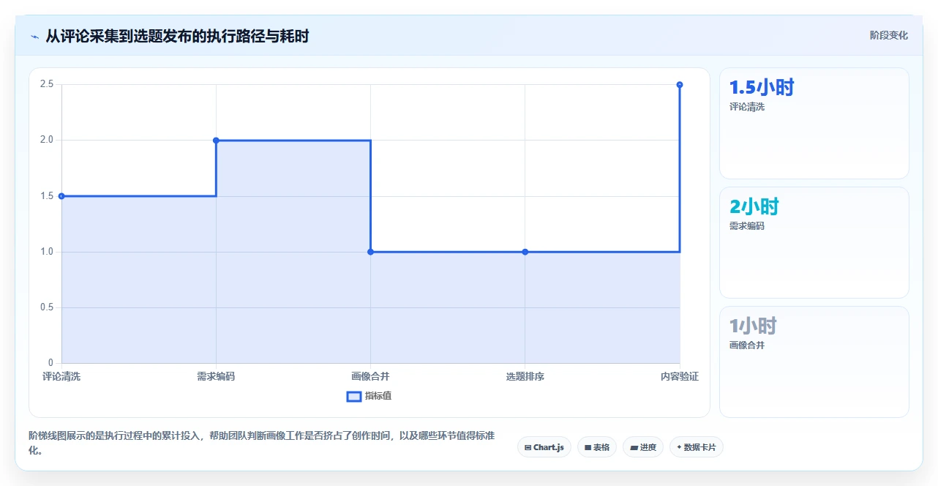Click the chart title 从评论采集到选题发布的执行路径与耗时
This screenshot has width=938, height=486.
(x=177, y=36)
